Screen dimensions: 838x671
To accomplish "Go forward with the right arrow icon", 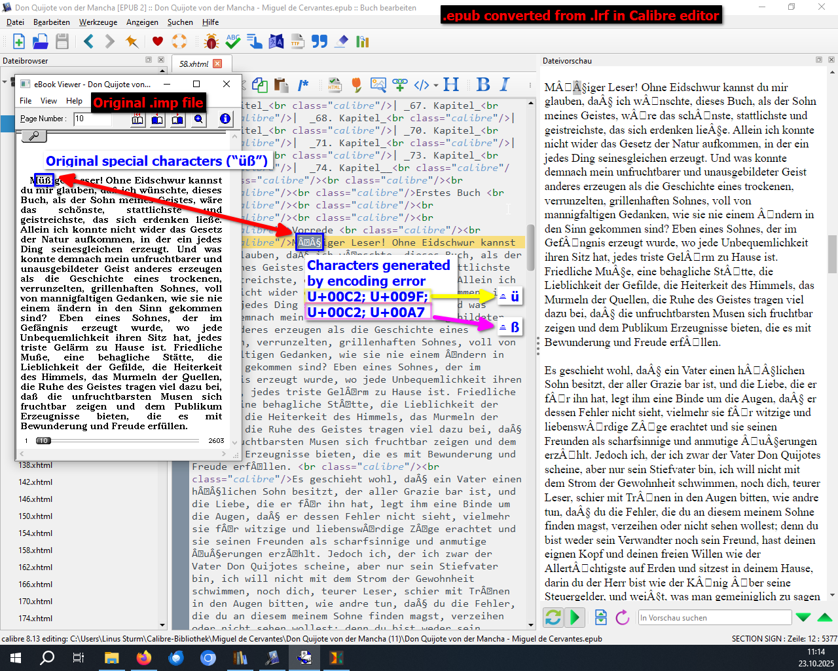I will [x=110, y=42].
